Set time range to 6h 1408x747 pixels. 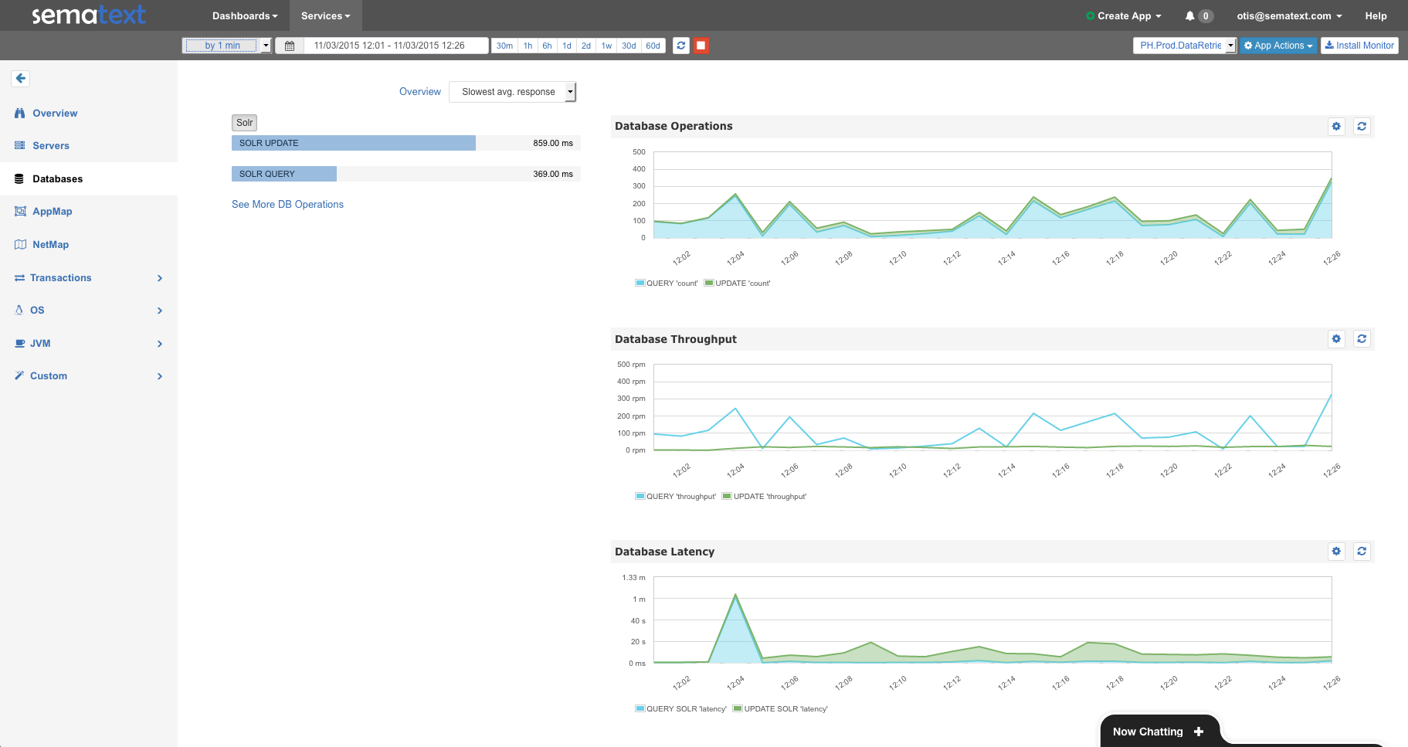[547, 46]
